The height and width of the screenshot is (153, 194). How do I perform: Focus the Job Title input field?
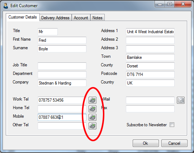click(62, 66)
